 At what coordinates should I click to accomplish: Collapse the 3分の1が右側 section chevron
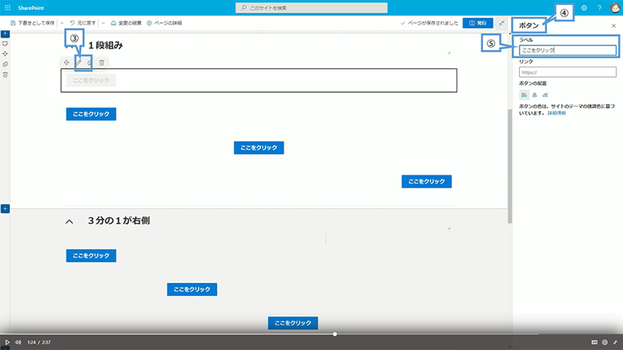click(70, 221)
